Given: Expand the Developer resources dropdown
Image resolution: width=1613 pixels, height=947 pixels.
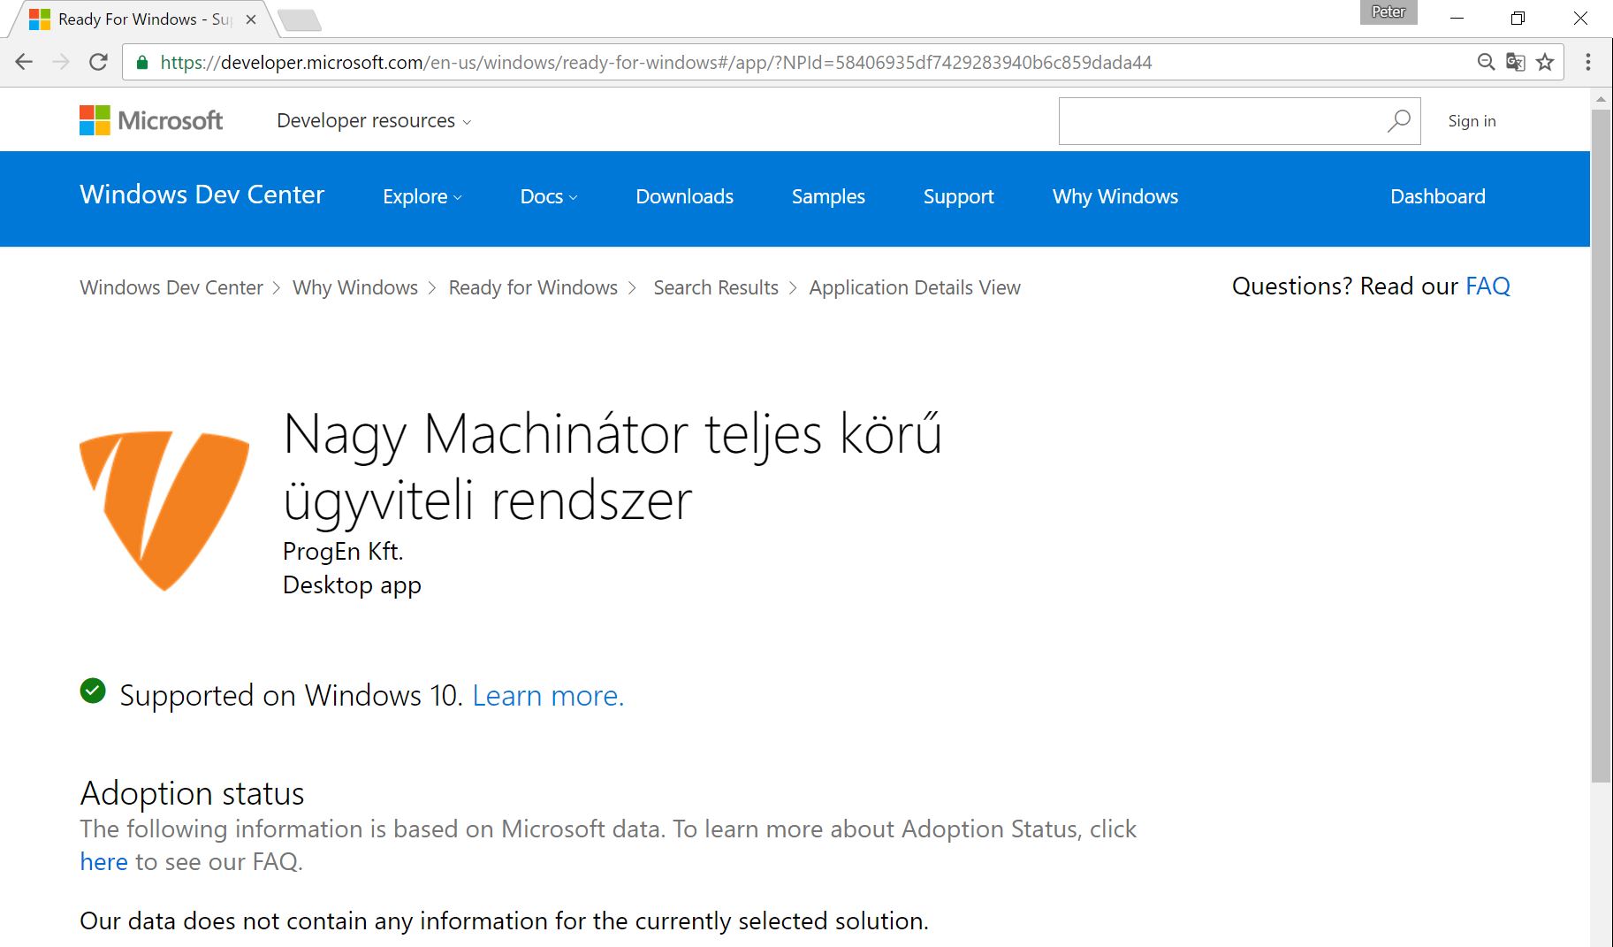Looking at the screenshot, I should (x=373, y=120).
